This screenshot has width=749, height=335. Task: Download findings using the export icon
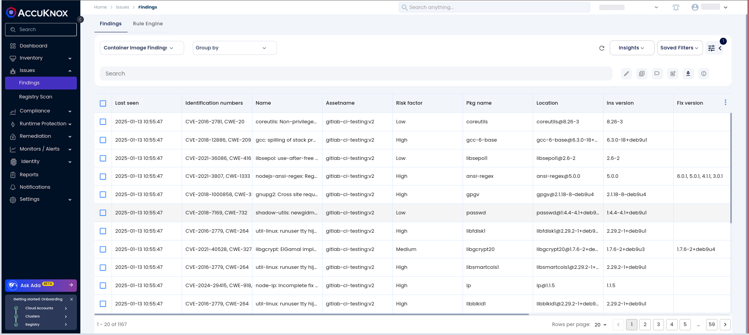688,74
